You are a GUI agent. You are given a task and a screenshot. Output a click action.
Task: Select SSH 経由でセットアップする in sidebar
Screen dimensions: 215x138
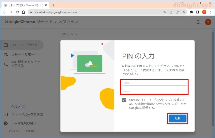tap(22, 64)
